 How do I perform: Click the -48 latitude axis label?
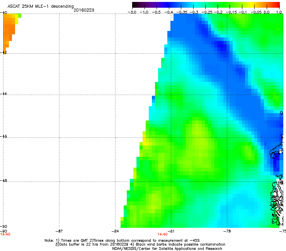click(3, 180)
